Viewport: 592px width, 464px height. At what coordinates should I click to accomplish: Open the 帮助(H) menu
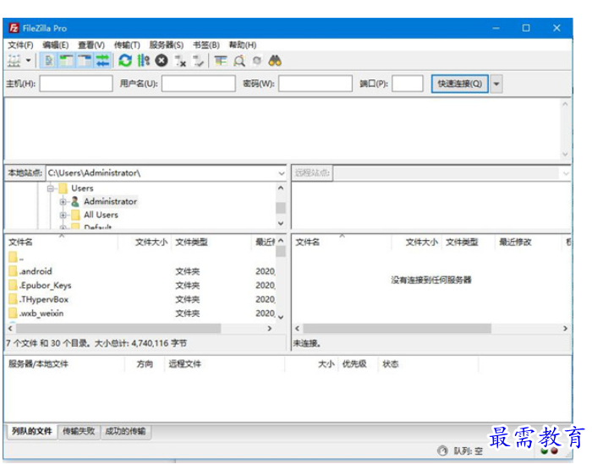tap(243, 46)
